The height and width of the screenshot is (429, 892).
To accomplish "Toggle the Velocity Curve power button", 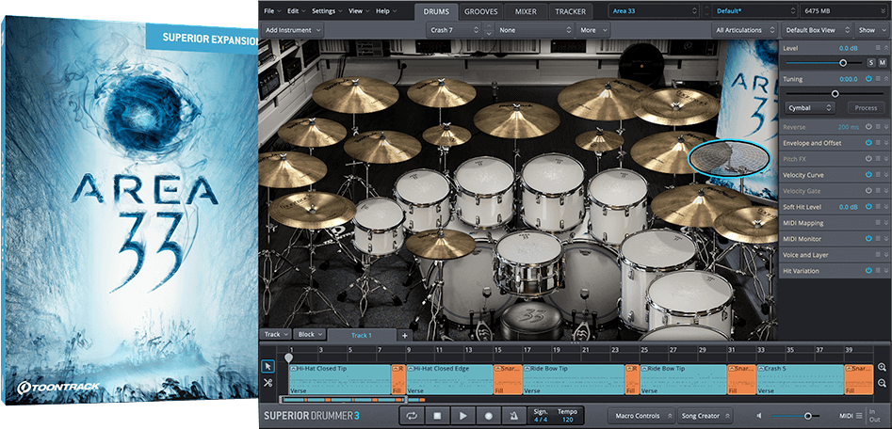I will 868,175.
